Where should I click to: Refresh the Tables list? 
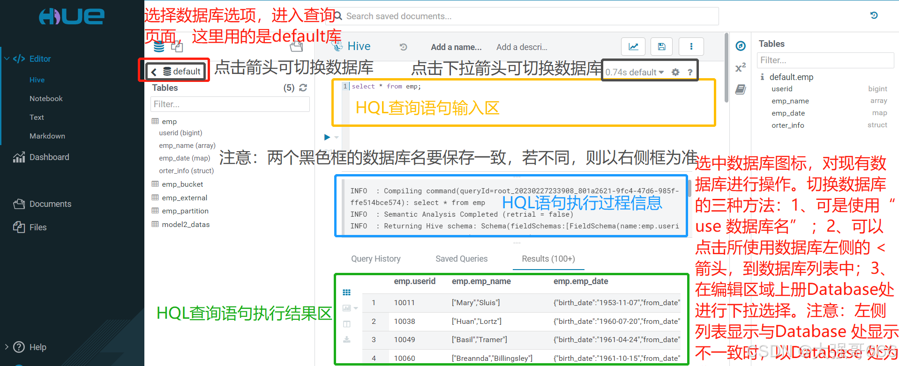(x=303, y=88)
